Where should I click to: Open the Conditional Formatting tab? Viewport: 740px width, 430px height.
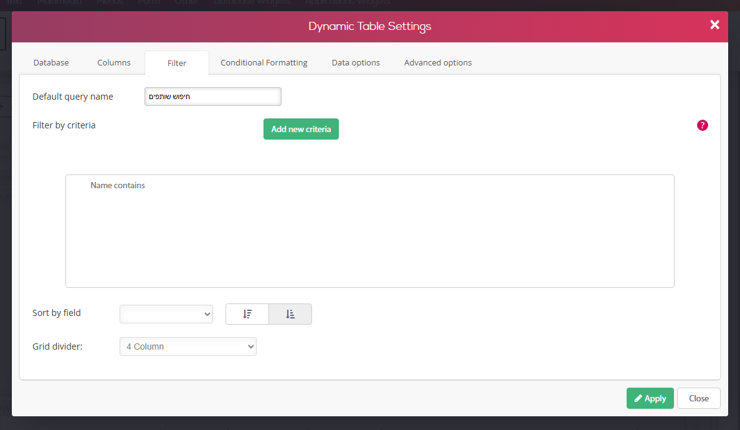[x=264, y=63]
